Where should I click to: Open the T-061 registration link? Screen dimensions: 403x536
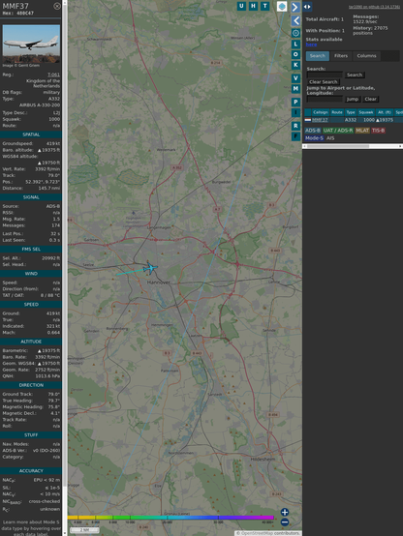coord(53,74)
